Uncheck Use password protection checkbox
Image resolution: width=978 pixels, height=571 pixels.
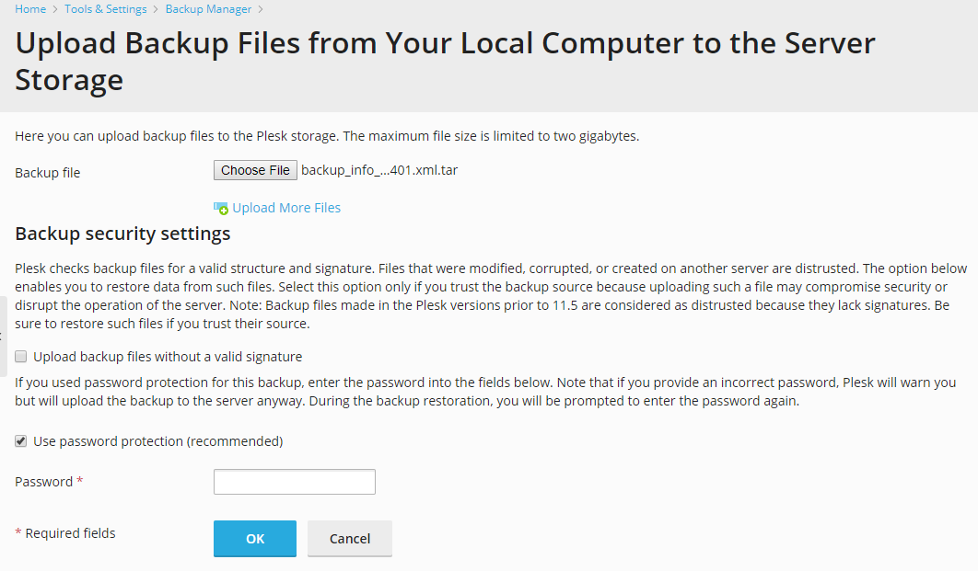tap(21, 441)
